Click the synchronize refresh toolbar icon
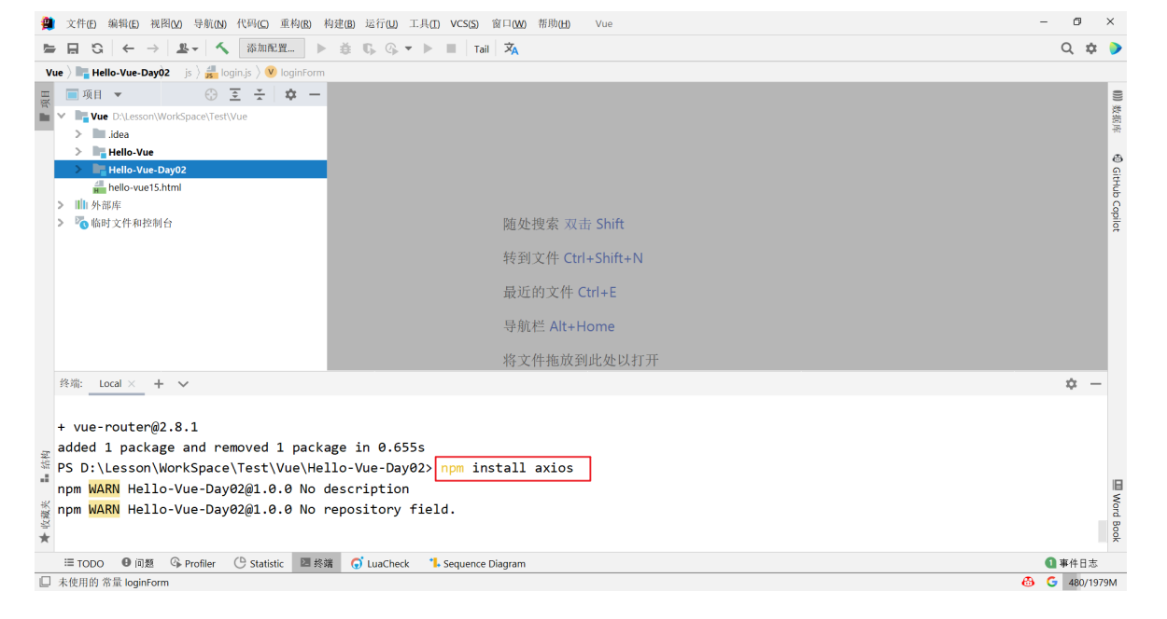The height and width of the screenshot is (619, 1167). pyautogui.click(x=97, y=48)
